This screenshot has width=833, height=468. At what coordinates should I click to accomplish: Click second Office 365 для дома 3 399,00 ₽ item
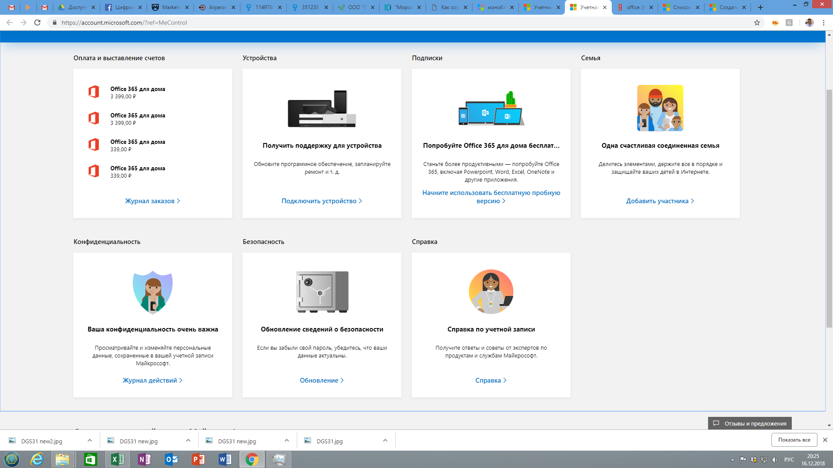pos(138,119)
